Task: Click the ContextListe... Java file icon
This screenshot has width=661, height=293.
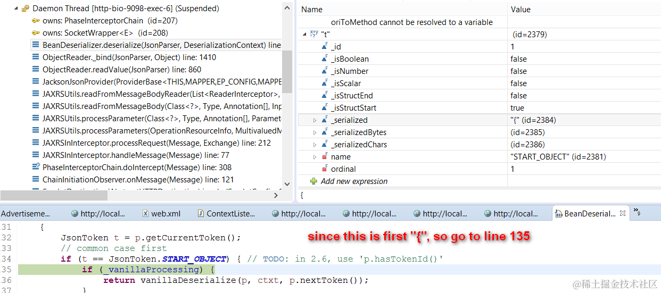Action: coord(201,214)
